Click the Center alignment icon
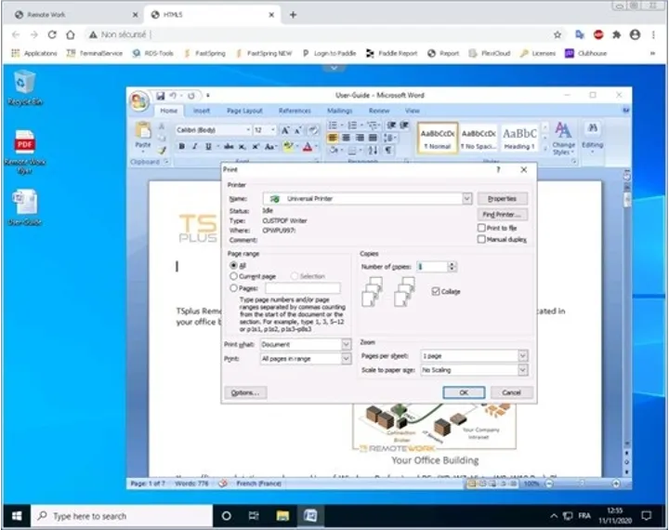This screenshot has height=530, width=669. click(346, 138)
